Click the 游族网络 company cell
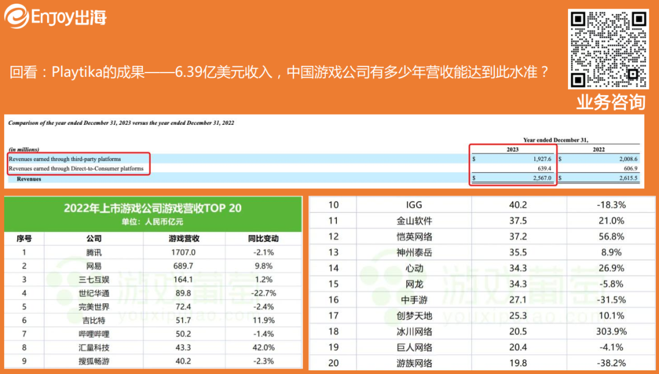The height and width of the screenshot is (374, 659). click(x=414, y=363)
